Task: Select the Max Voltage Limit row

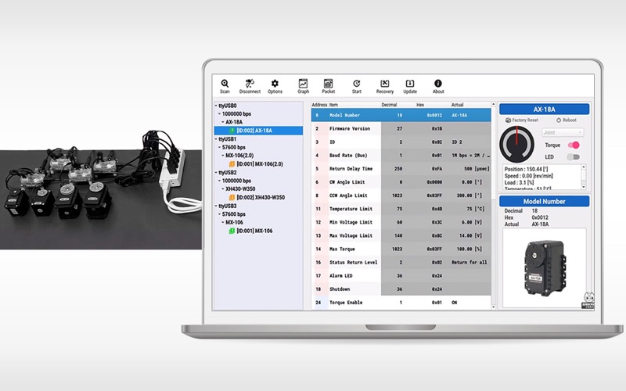Action: pyautogui.click(x=401, y=235)
